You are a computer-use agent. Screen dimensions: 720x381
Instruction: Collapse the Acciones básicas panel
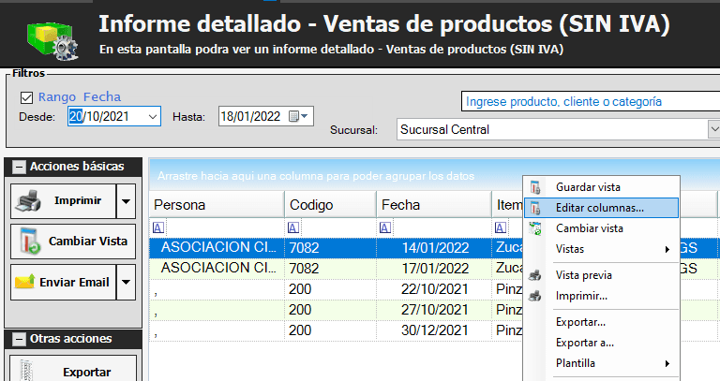[x=19, y=167]
